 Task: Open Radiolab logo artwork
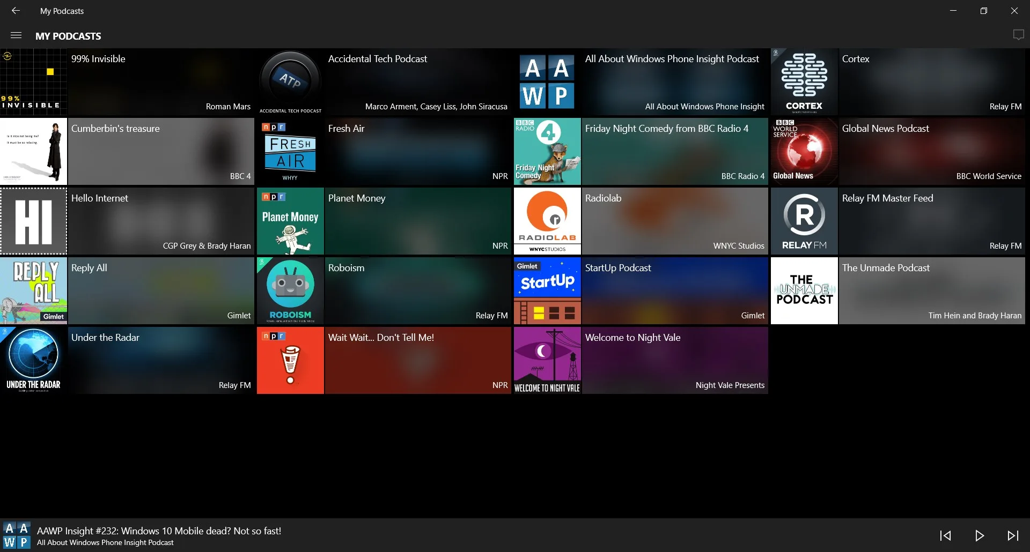pos(547,221)
